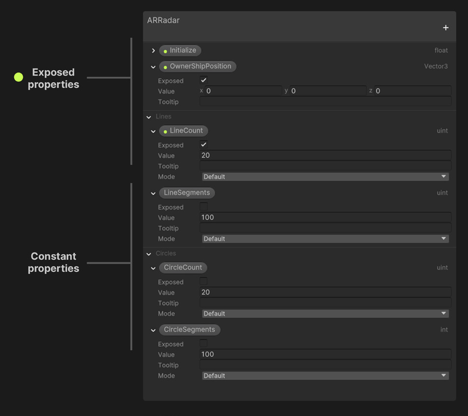The height and width of the screenshot is (416, 468).
Task: Collapse the OwnerShipPosition property
Action: click(x=153, y=67)
